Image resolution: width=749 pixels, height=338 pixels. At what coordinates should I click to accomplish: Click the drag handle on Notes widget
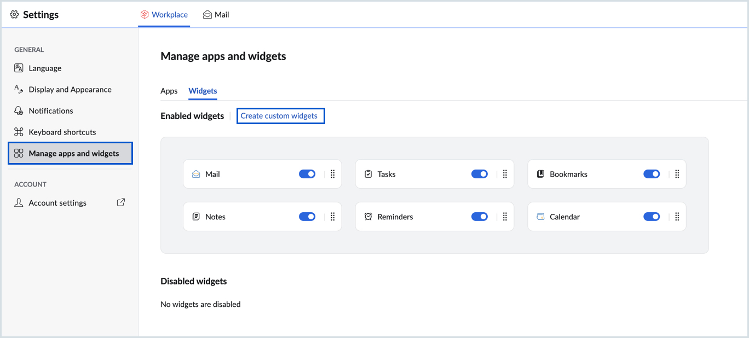(x=332, y=217)
